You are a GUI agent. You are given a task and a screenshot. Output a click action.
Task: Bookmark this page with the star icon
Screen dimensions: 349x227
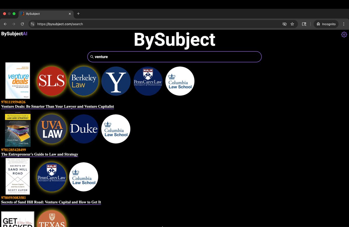(292, 24)
